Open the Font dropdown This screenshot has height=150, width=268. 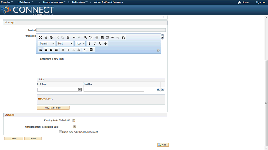(65, 43)
